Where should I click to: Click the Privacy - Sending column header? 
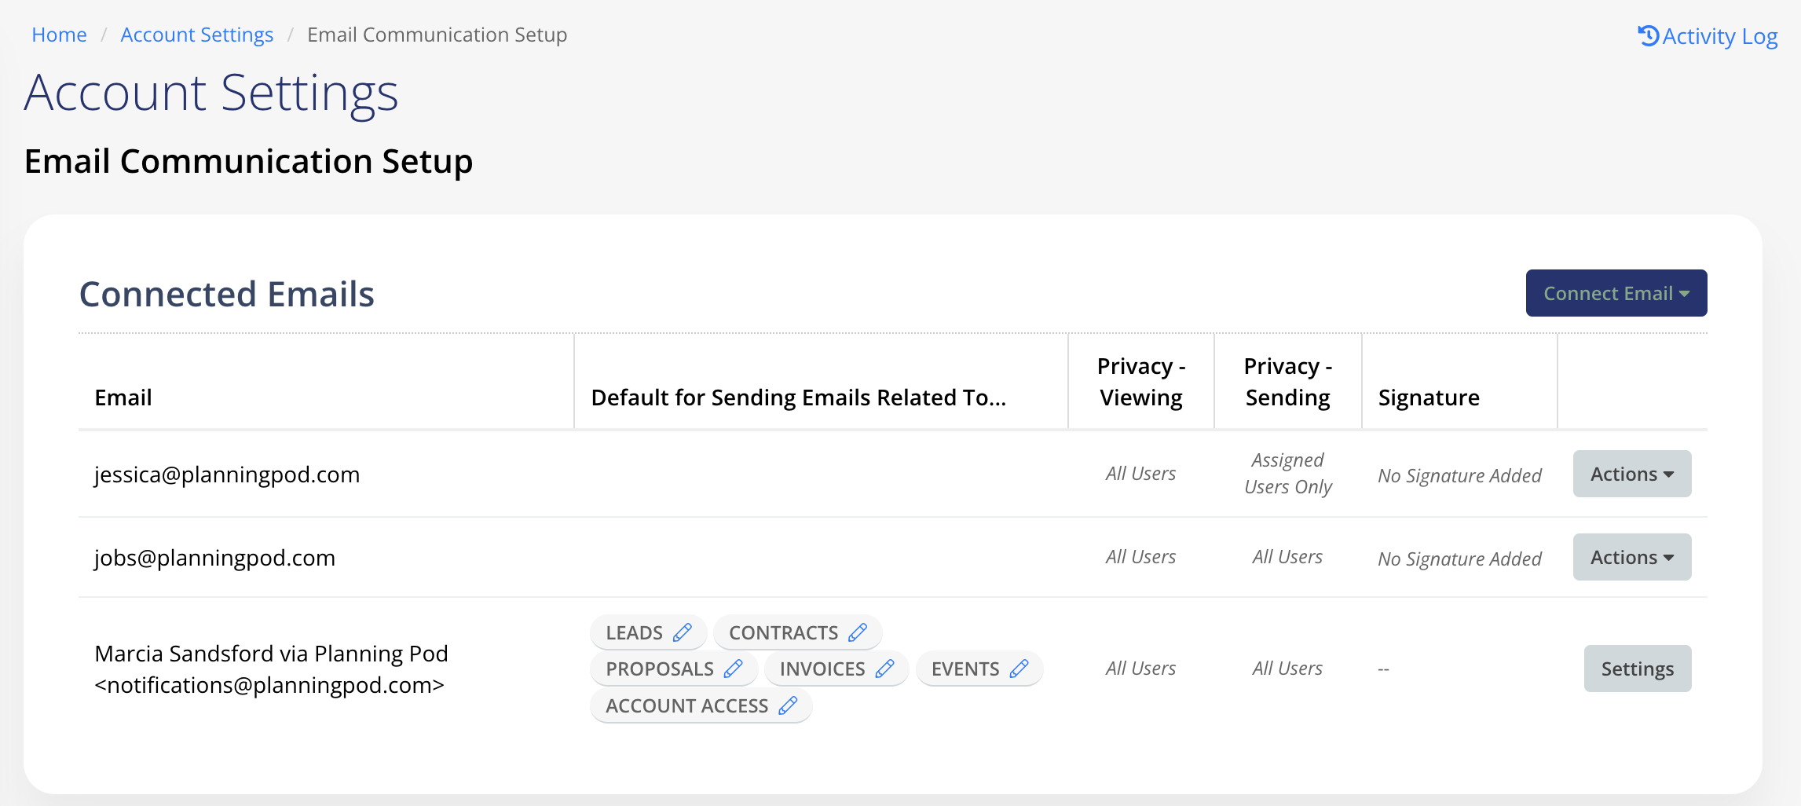pos(1288,382)
